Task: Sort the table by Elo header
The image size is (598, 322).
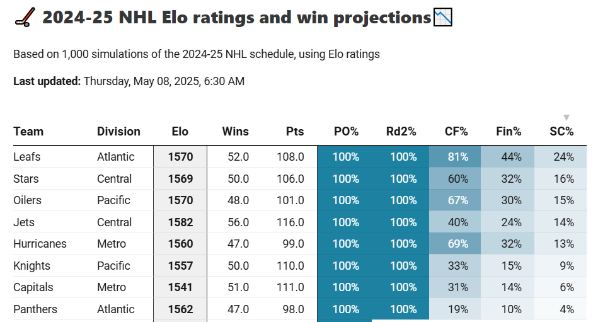Action: click(180, 132)
